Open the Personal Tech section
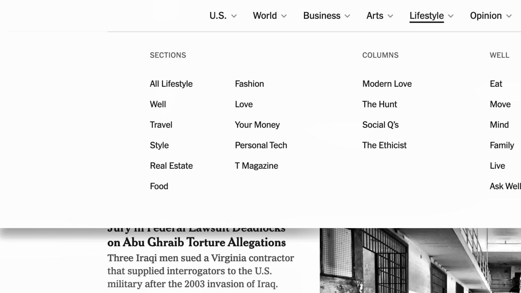The width and height of the screenshot is (521, 293). (261, 145)
